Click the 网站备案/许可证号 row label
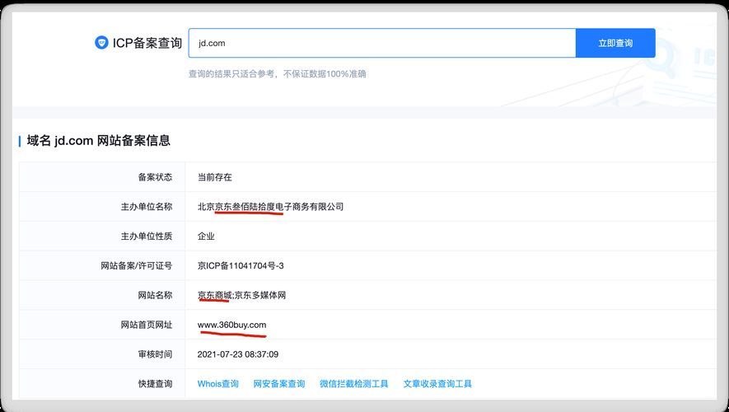Image resolution: width=729 pixels, height=412 pixels. [137, 265]
